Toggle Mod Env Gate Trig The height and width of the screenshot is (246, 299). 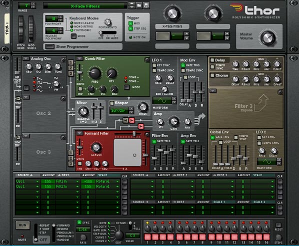click(x=183, y=65)
